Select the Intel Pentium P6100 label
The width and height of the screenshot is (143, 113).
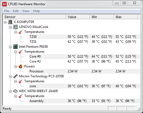[x=33, y=47]
